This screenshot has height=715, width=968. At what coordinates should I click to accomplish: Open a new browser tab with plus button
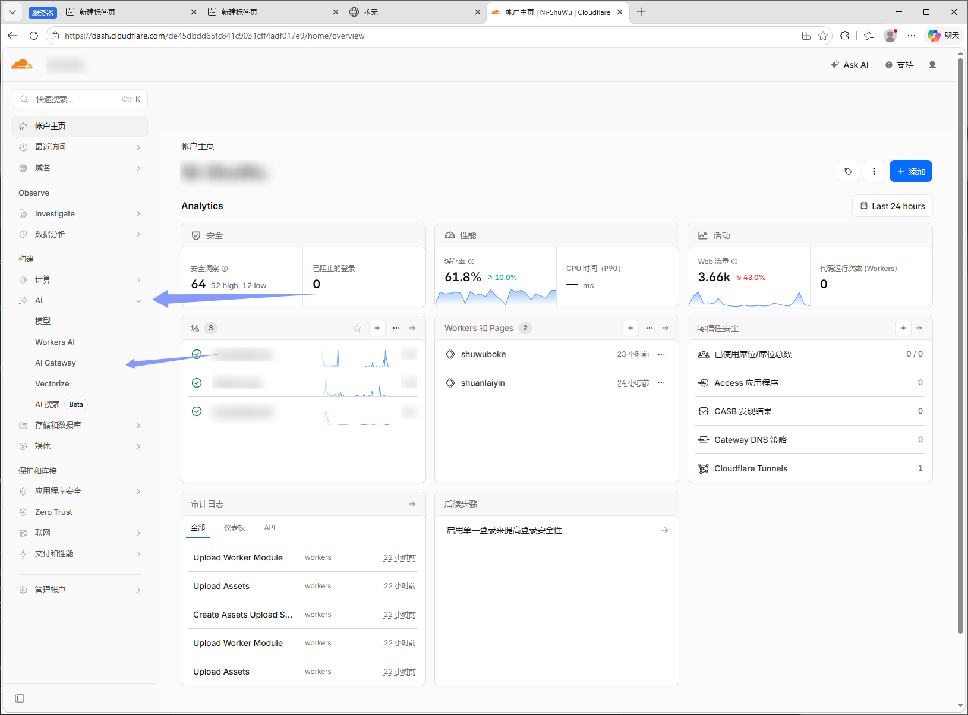pyautogui.click(x=641, y=12)
